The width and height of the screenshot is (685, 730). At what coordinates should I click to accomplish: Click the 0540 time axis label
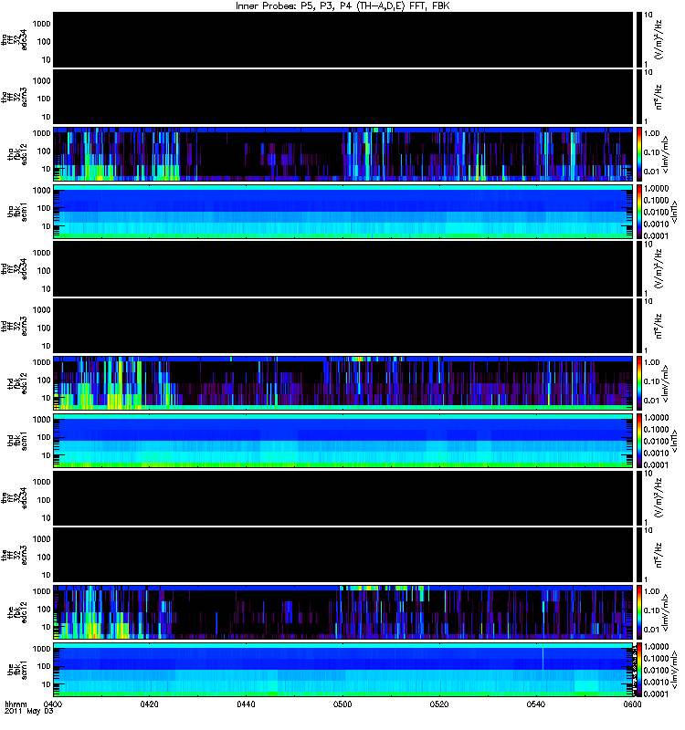535,704
